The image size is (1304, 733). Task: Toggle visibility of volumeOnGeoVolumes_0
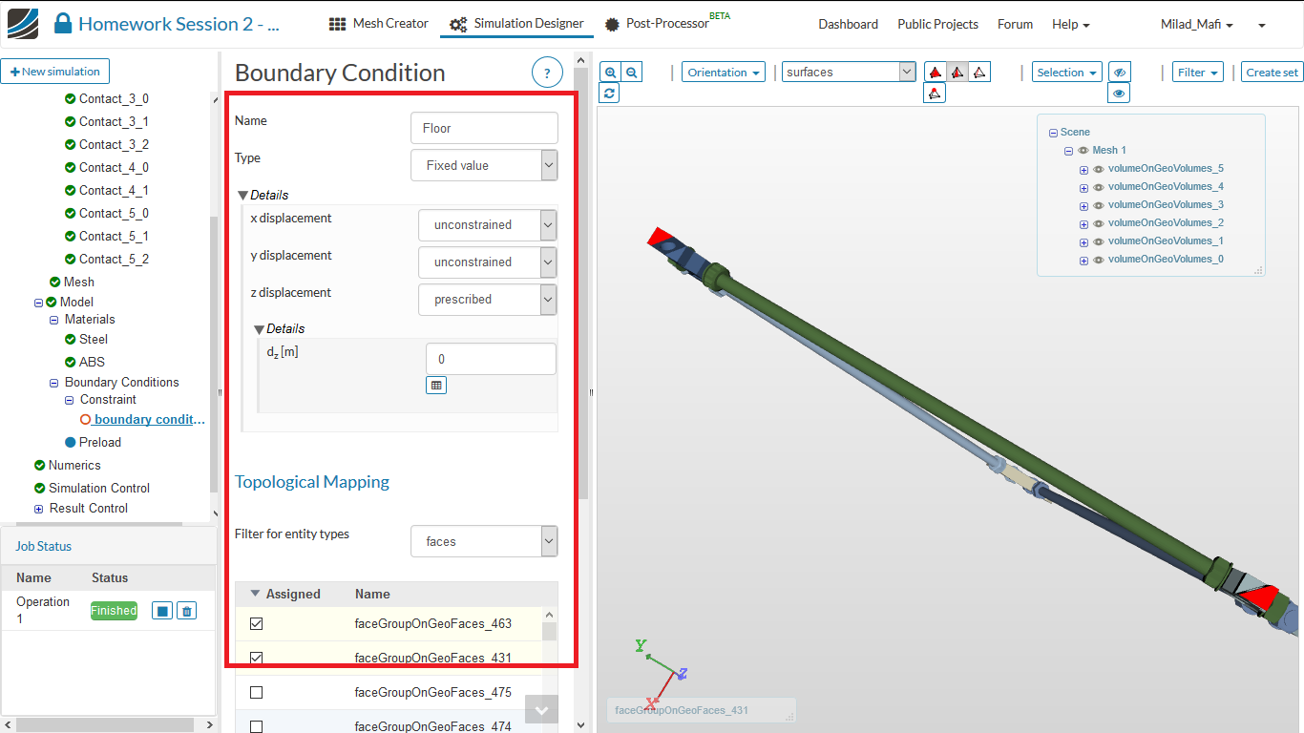point(1099,260)
